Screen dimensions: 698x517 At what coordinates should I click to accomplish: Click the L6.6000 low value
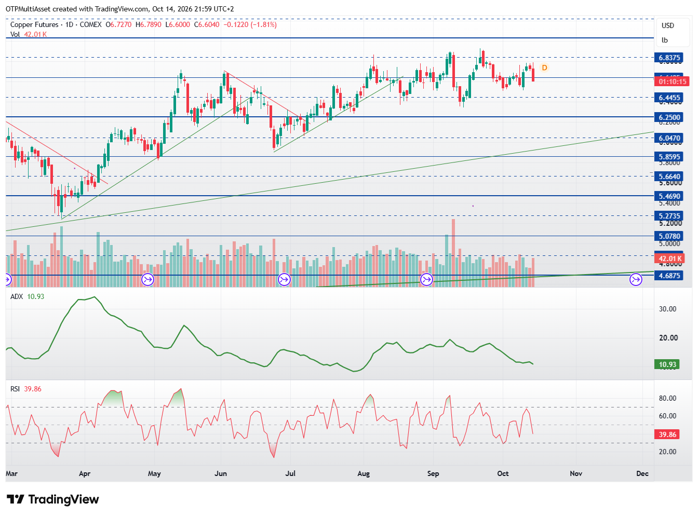(x=178, y=24)
